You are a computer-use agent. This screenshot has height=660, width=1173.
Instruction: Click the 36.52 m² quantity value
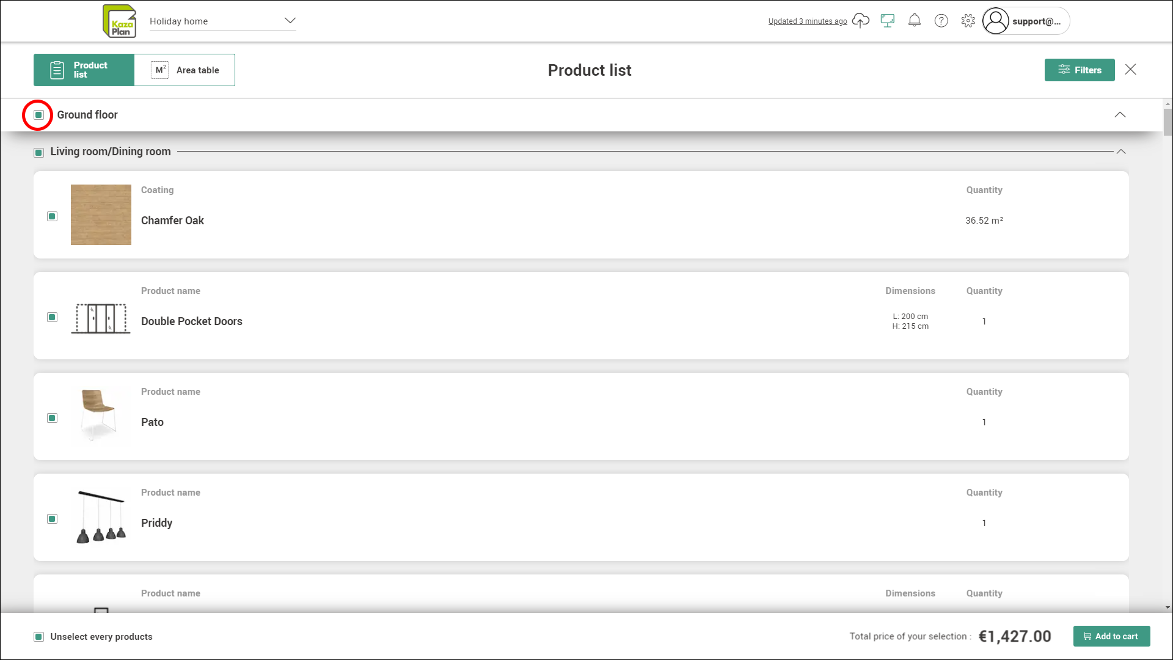point(984,221)
